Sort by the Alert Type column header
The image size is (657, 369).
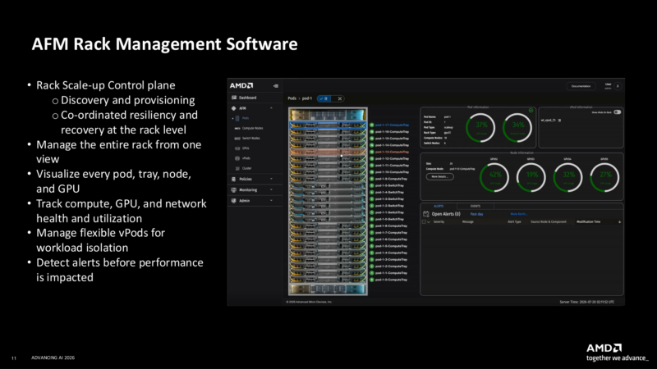pos(514,221)
